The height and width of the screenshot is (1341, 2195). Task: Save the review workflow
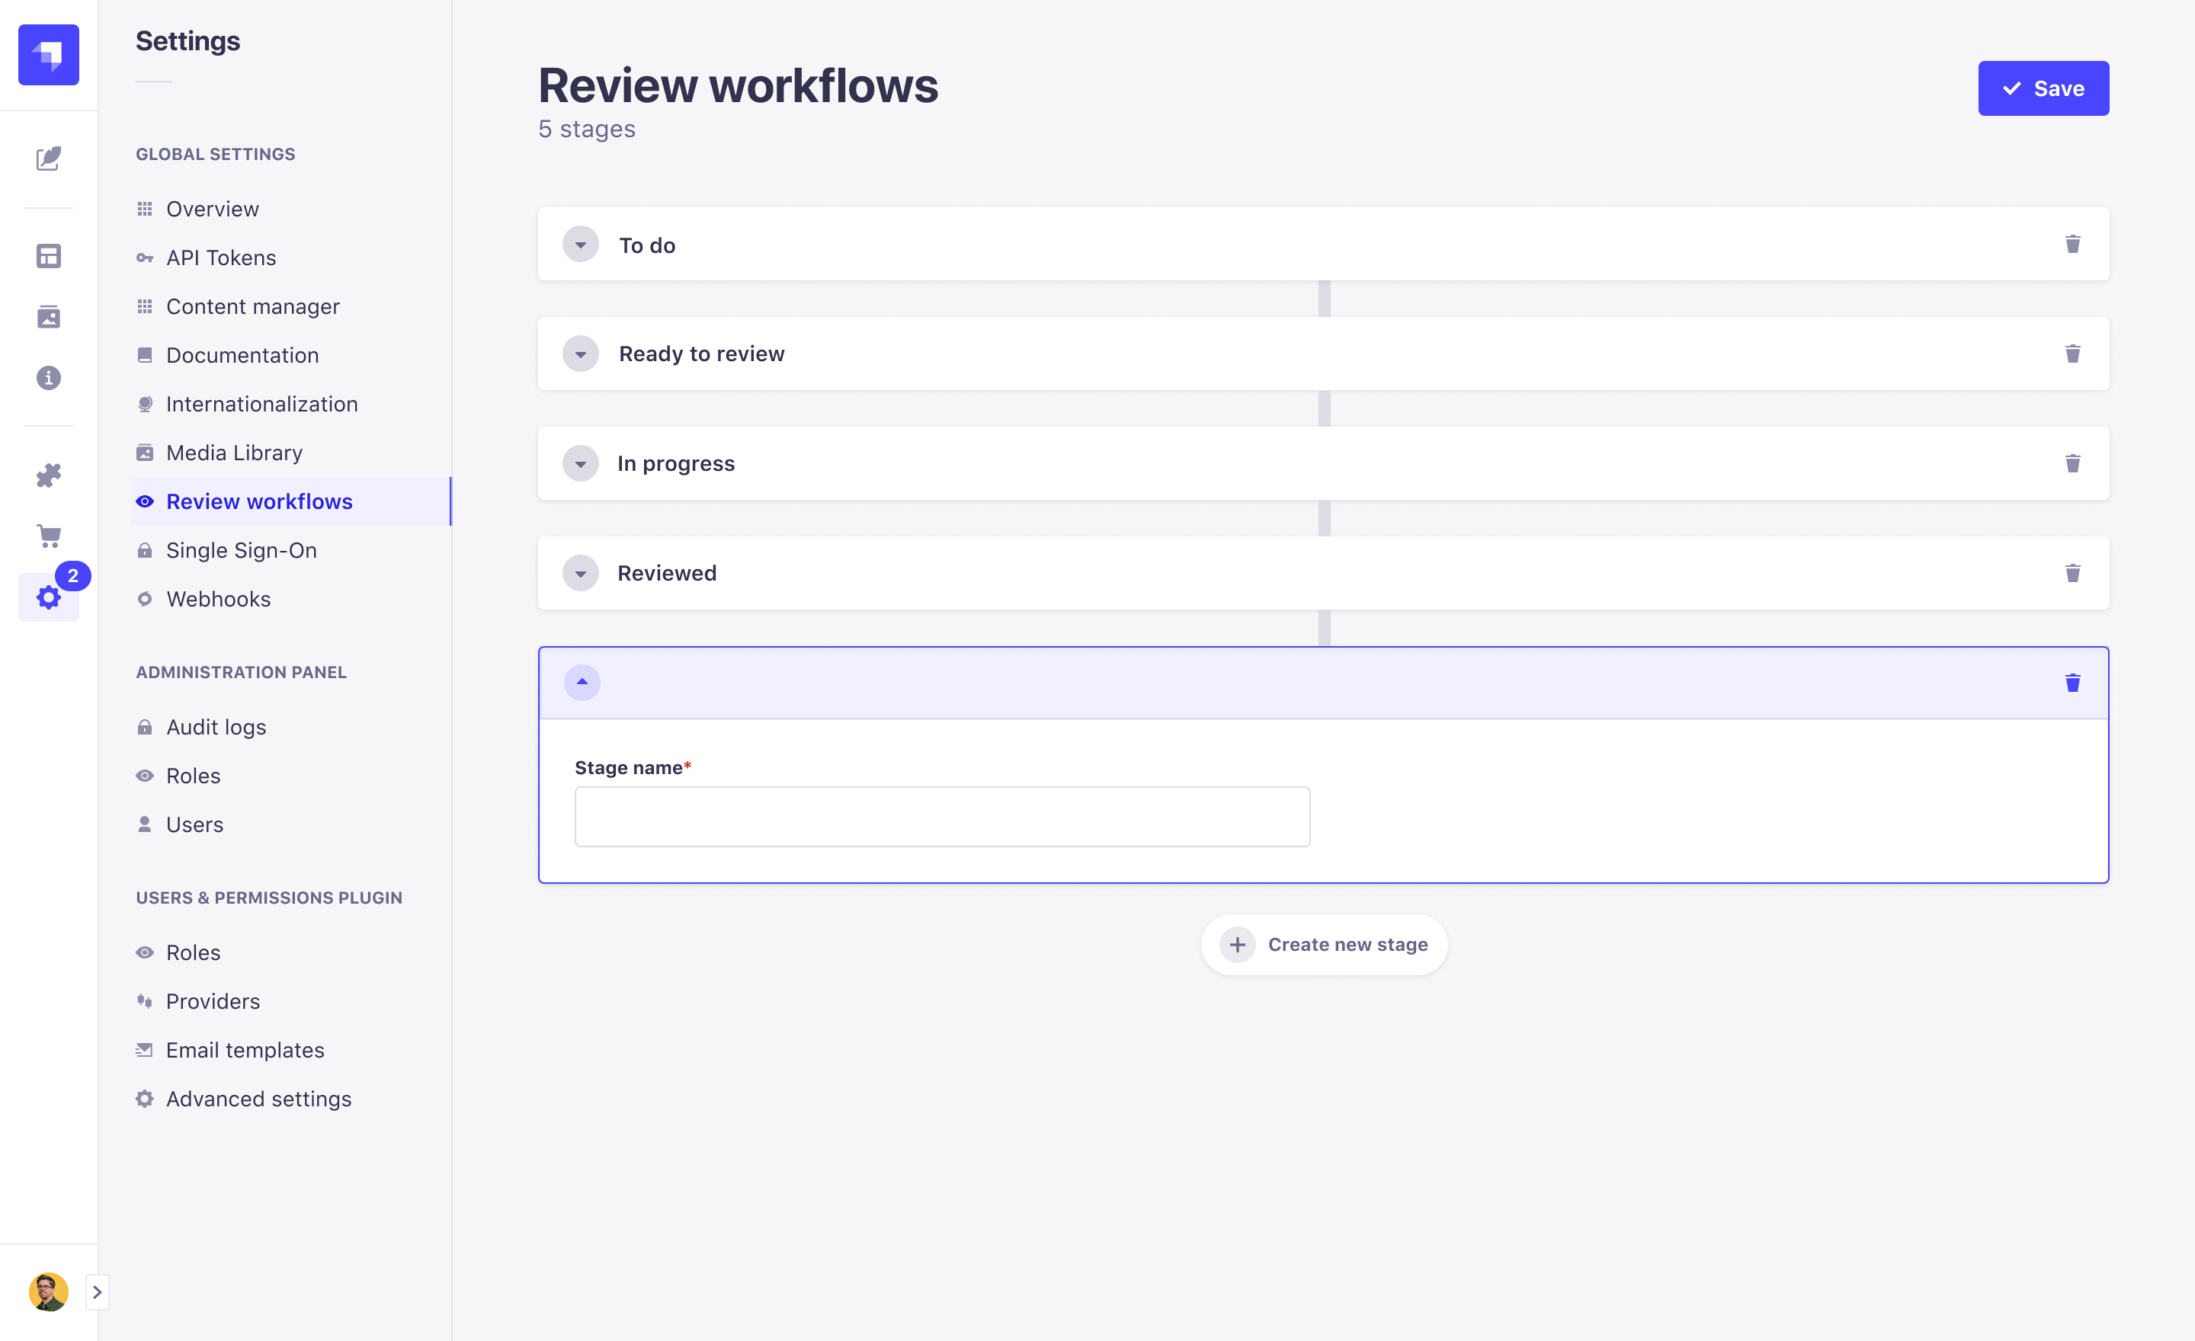click(2043, 88)
